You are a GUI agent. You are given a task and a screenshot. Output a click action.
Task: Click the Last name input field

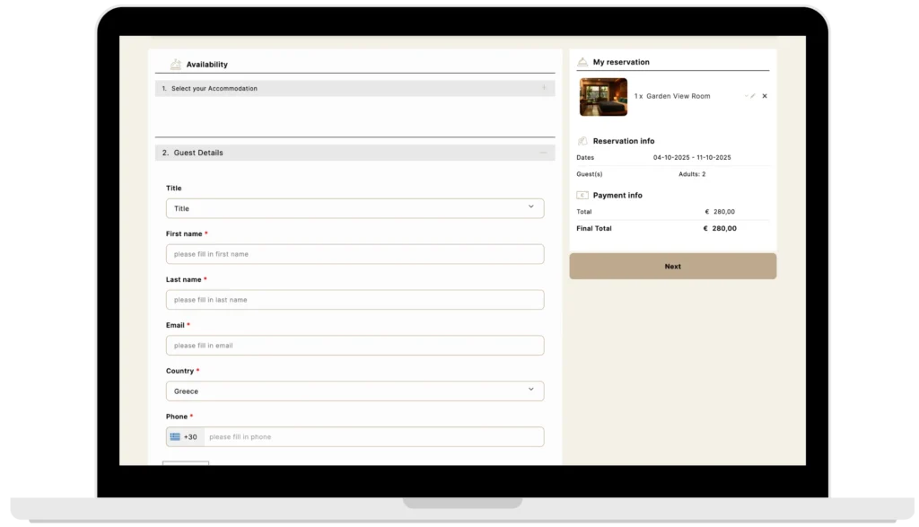point(354,300)
